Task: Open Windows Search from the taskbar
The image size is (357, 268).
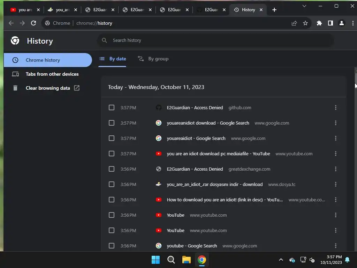Action: (171, 260)
